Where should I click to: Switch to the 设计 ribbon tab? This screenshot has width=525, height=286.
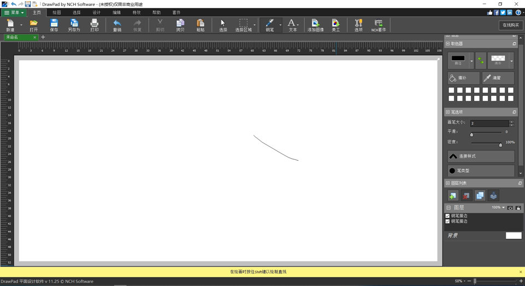pos(96,13)
